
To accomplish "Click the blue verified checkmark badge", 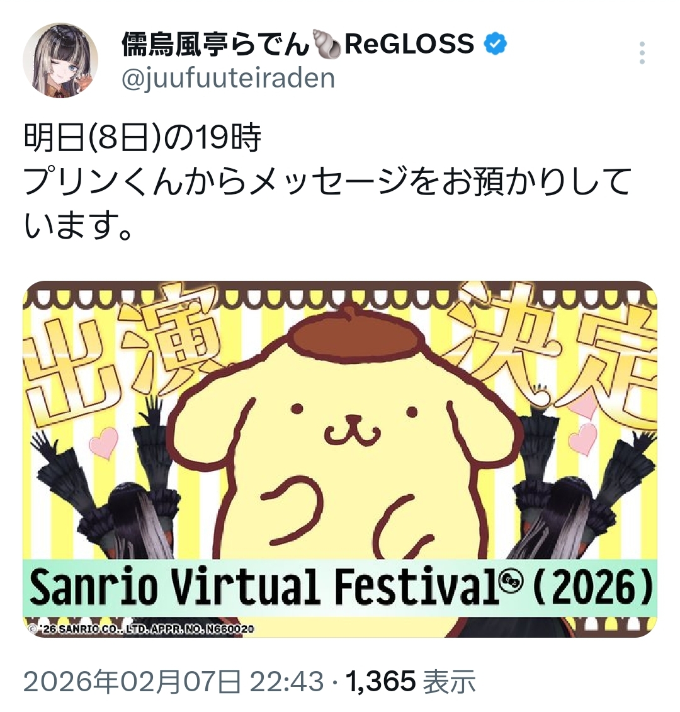I will pos(495,45).
